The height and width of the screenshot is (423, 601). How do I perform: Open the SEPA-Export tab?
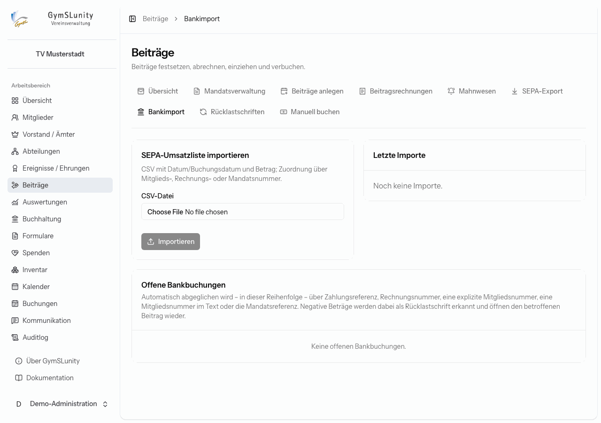pos(537,91)
